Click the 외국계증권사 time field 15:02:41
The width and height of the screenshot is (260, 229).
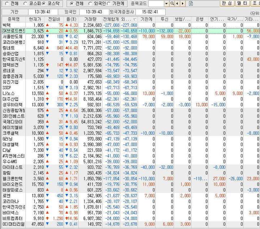[150, 12]
